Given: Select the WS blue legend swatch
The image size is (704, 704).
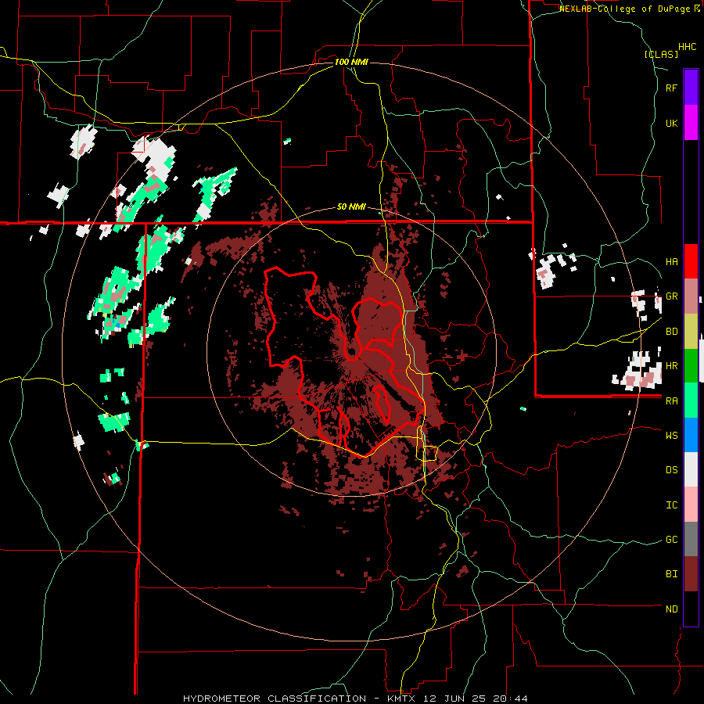Looking at the screenshot, I should (691, 435).
